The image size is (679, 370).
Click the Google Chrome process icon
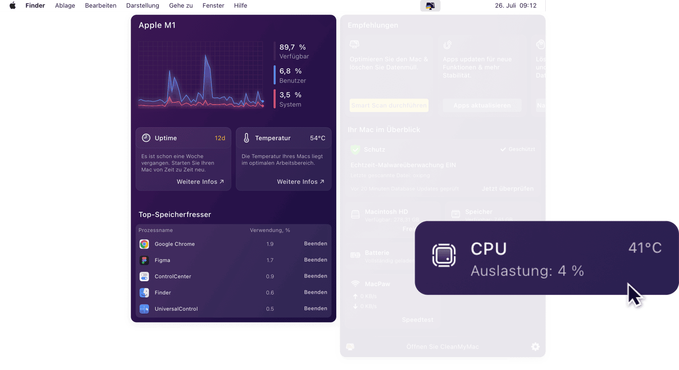(x=144, y=244)
